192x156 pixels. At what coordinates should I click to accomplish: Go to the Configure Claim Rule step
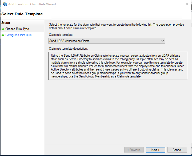click(x=18, y=35)
